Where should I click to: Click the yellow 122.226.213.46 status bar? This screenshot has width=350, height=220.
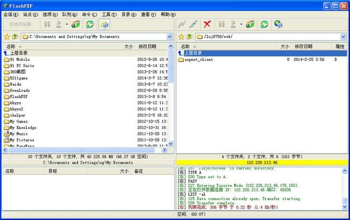pyautogui.click(x=262, y=162)
